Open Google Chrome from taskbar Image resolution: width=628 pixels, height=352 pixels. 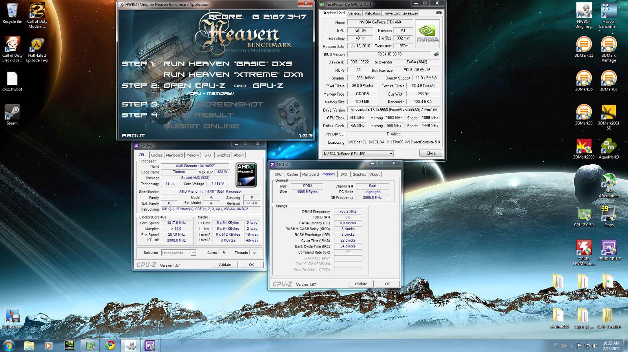coord(110,345)
